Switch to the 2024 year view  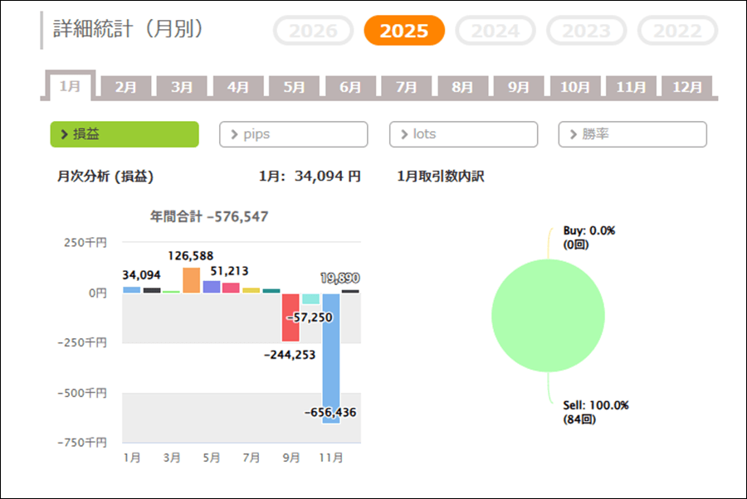[496, 31]
